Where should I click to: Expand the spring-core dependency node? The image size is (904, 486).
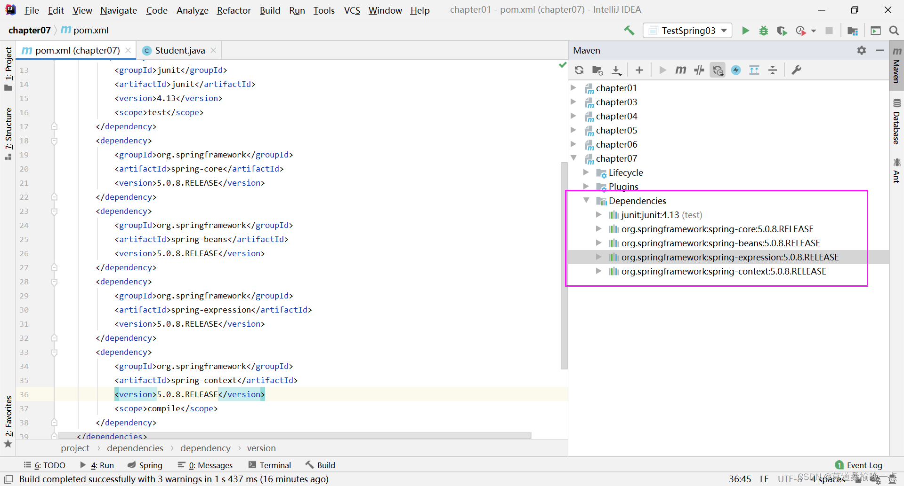(599, 229)
